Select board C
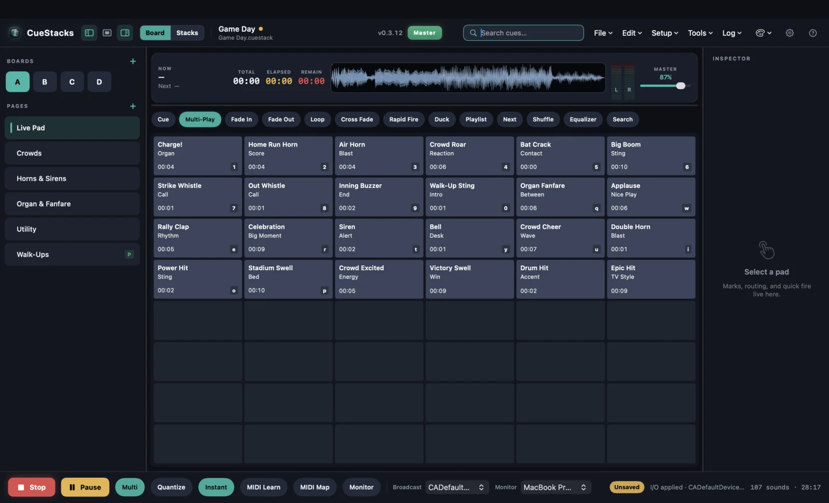The width and height of the screenshot is (829, 503). 72,82
